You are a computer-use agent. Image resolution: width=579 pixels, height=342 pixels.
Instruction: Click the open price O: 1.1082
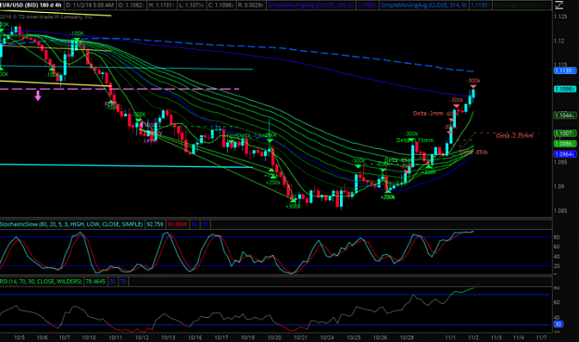coord(132,6)
